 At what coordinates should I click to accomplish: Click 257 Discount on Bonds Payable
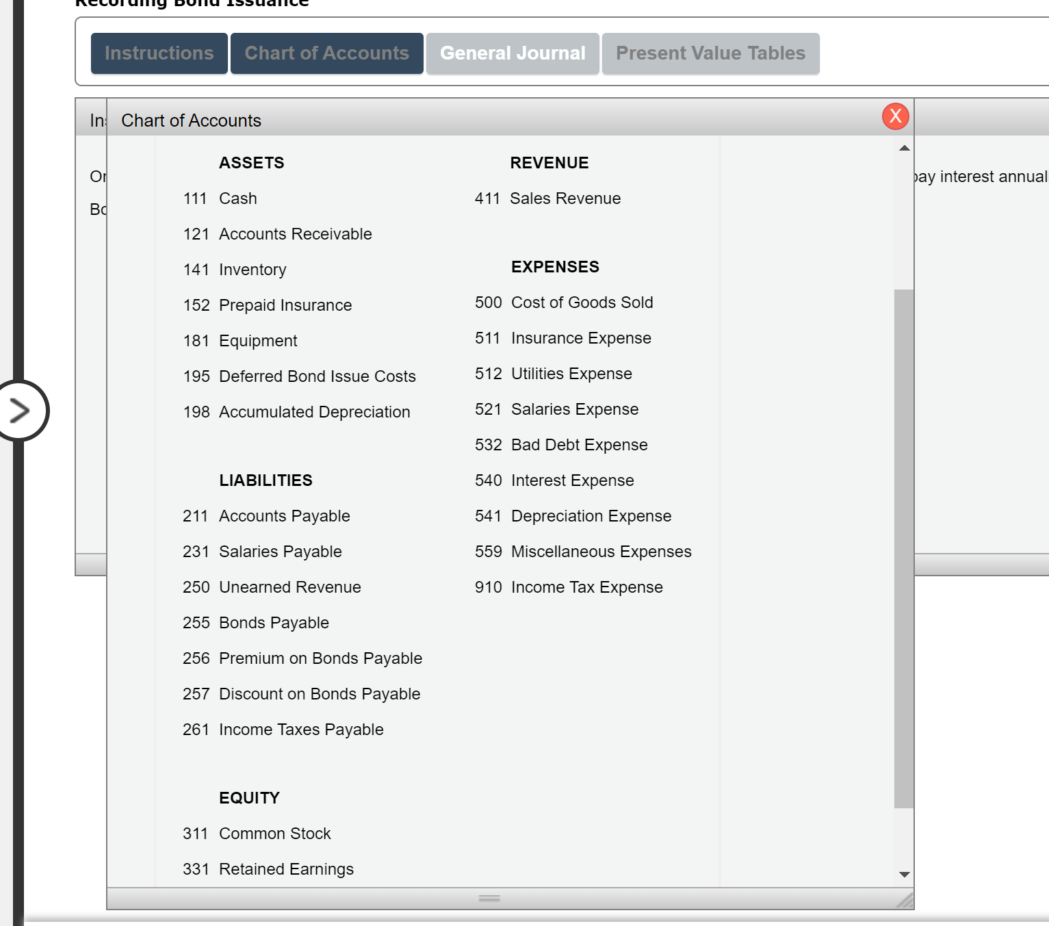point(302,694)
